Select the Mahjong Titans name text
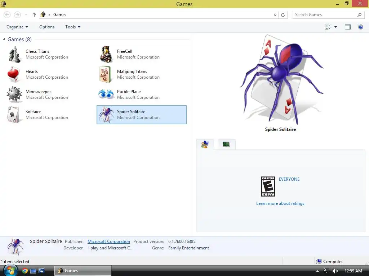The width and height of the screenshot is (369, 276). (x=132, y=72)
